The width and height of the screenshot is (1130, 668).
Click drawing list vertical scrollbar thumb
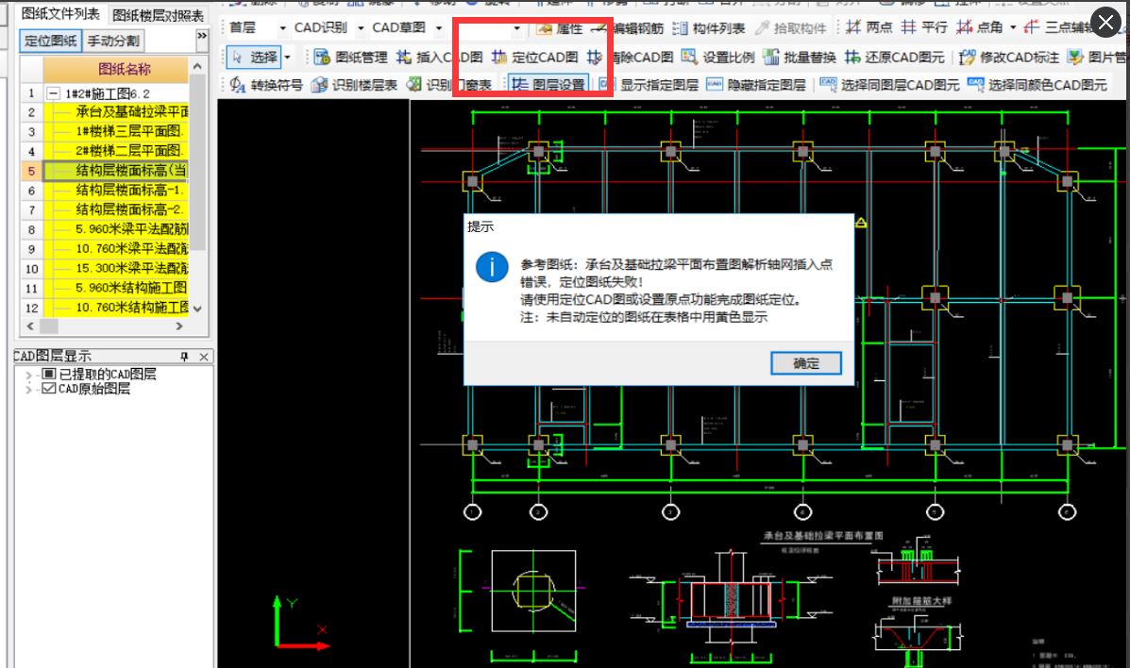click(198, 162)
